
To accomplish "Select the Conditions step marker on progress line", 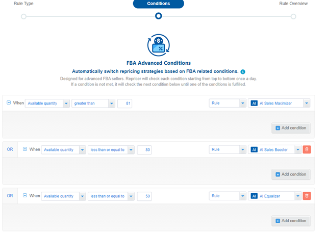I will coord(158,16).
